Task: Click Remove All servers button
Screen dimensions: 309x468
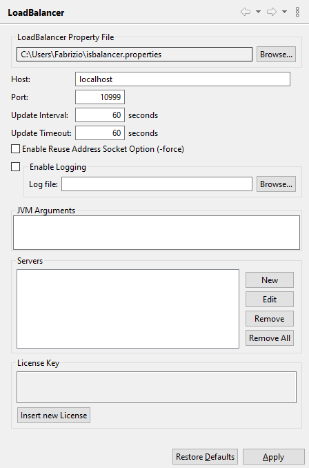Action: coord(270,338)
